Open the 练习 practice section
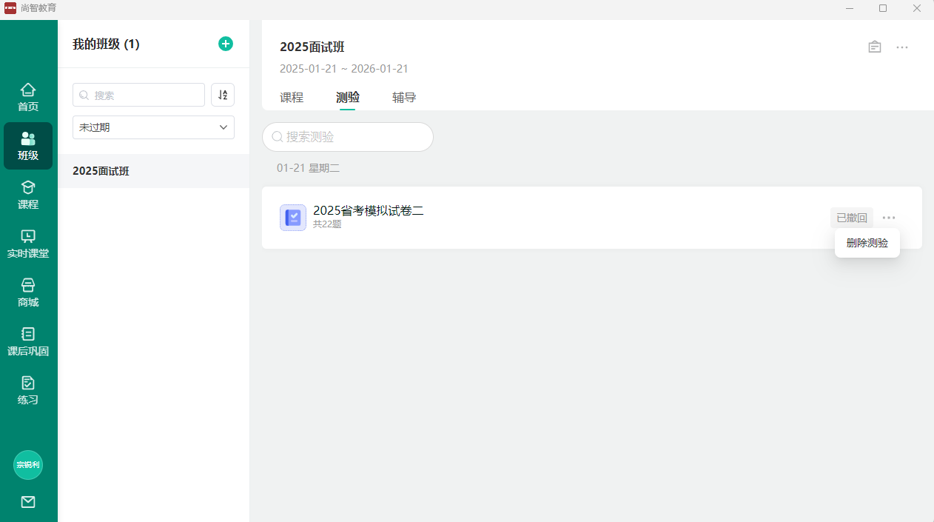Image resolution: width=934 pixels, height=522 pixels. pyautogui.click(x=28, y=390)
